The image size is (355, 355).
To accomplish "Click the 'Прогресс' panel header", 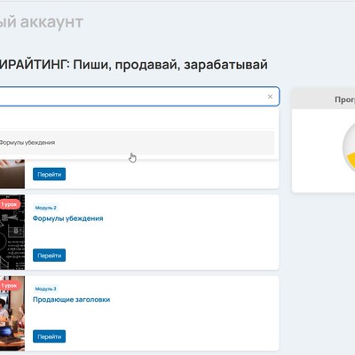I will 323,99.
